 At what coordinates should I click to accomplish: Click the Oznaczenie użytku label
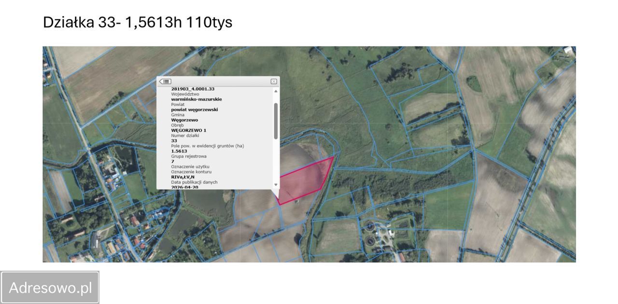tap(190, 166)
